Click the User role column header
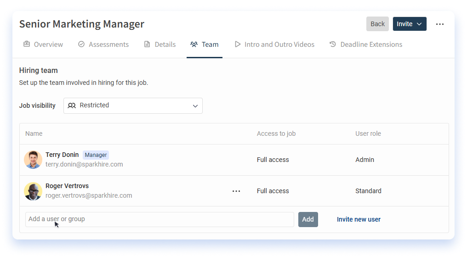This screenshot has height=256, width=467. click(368, 134)
